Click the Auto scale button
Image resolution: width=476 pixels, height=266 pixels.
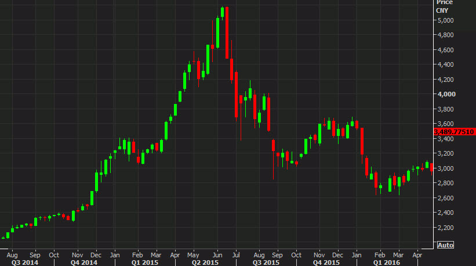(445, 245)
